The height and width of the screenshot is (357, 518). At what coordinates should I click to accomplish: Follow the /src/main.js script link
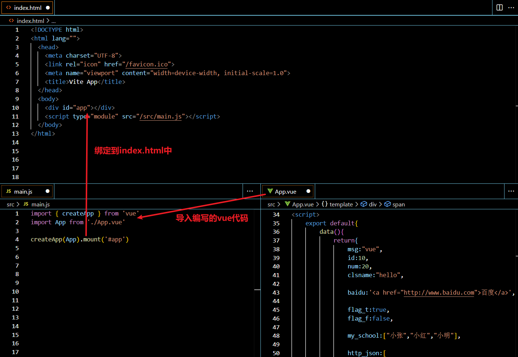click(x=161, y=116)
